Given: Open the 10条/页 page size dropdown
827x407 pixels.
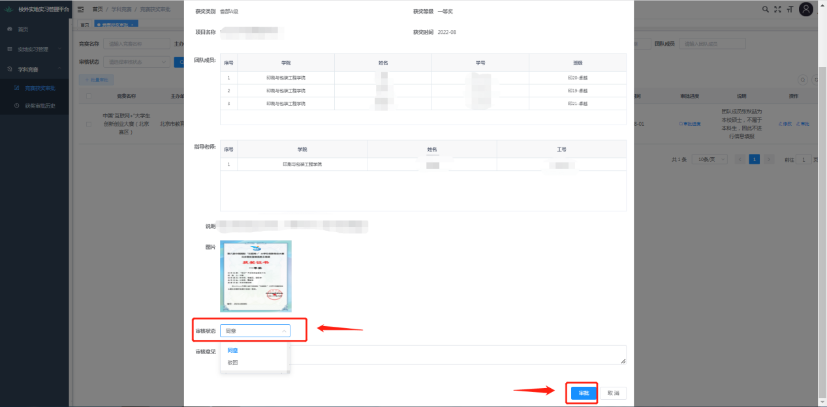Looking at the screenshot, I should click(x=710, y=159).
